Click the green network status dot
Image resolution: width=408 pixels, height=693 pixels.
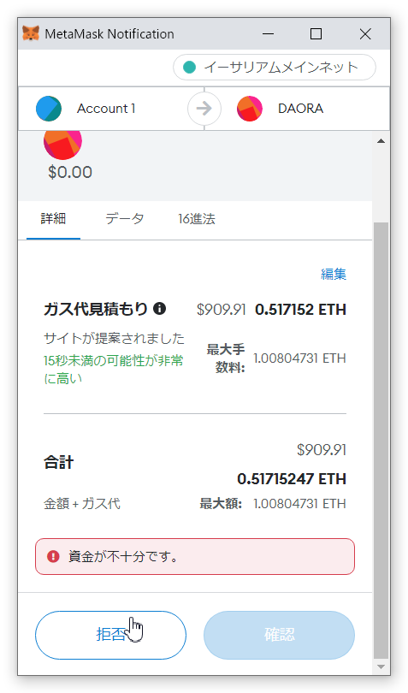pos(189,68)
